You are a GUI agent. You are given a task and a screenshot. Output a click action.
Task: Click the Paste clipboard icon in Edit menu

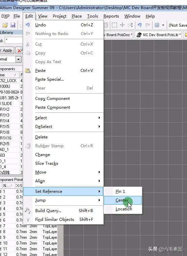point(28,71)
